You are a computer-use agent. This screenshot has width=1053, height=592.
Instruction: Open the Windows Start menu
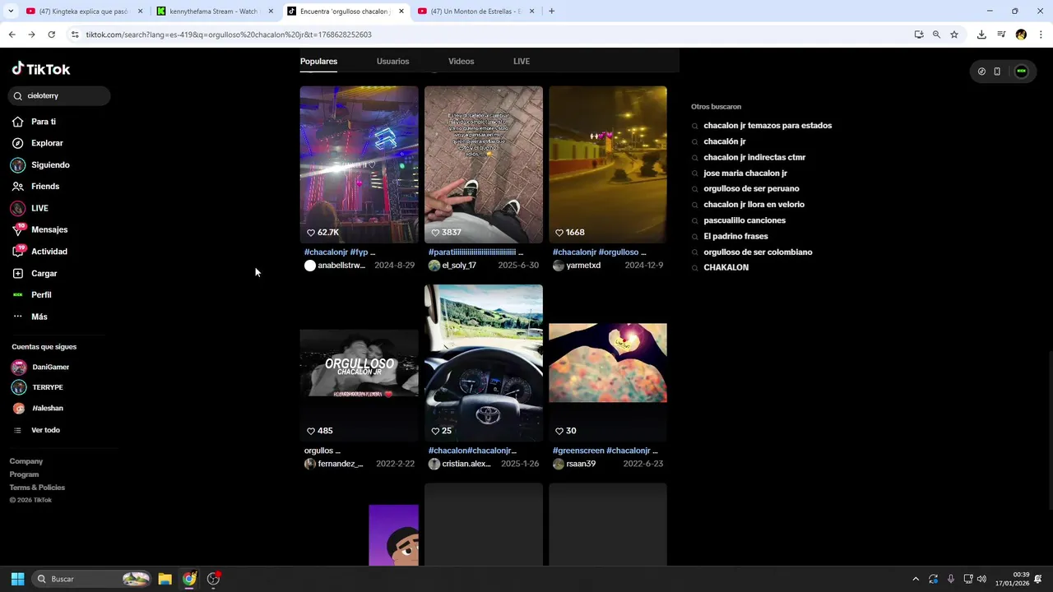tap(17, 579)
